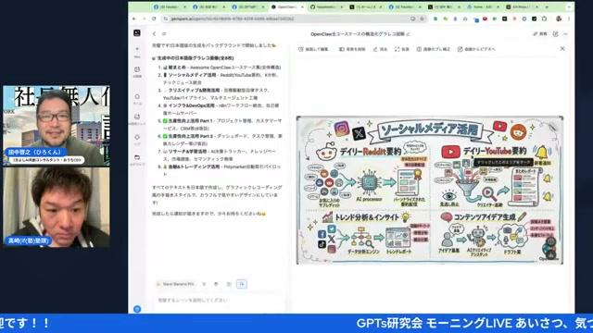Click the remove background tool in the image toolbar
This screenshot has width=593, height=333.
[352, 49]
